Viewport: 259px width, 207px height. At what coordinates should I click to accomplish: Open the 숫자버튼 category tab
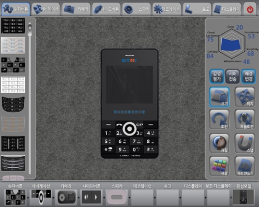[16, 9]
